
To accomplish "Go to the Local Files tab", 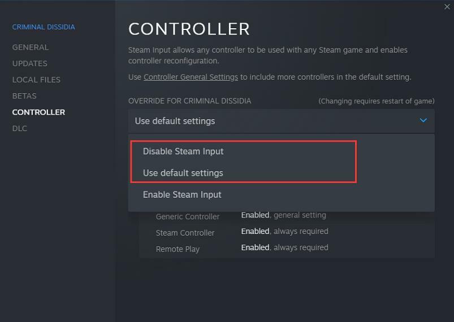I will click(x=36, y=80).
